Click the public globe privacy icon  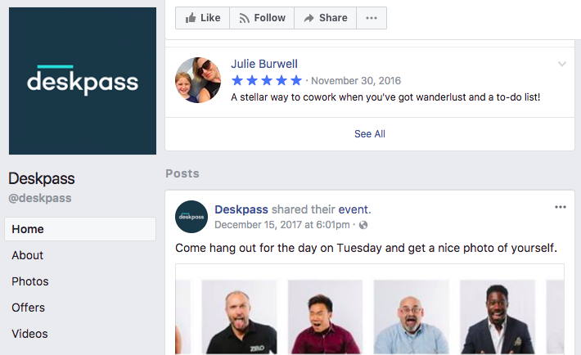point(363,225)
